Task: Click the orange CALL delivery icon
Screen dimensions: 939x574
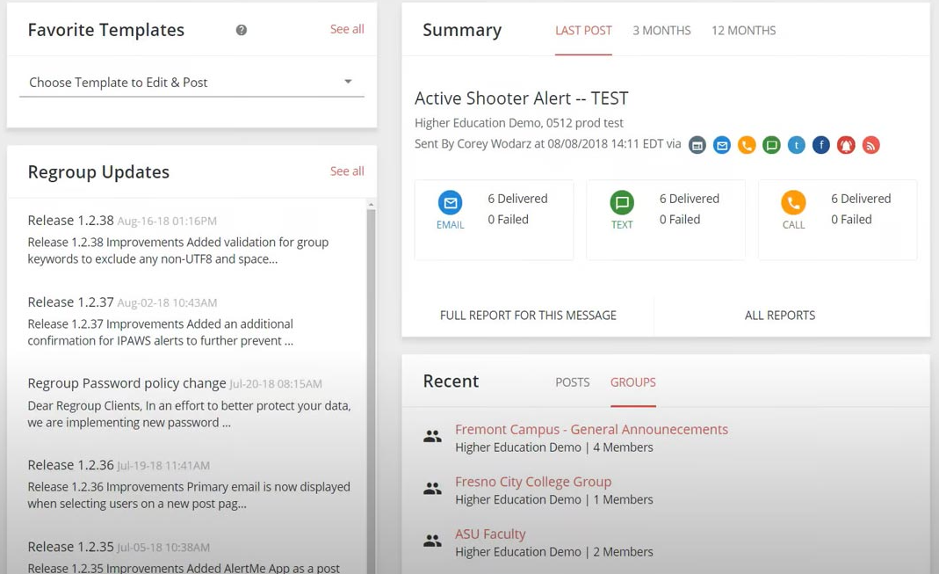Action: (793, 203)
